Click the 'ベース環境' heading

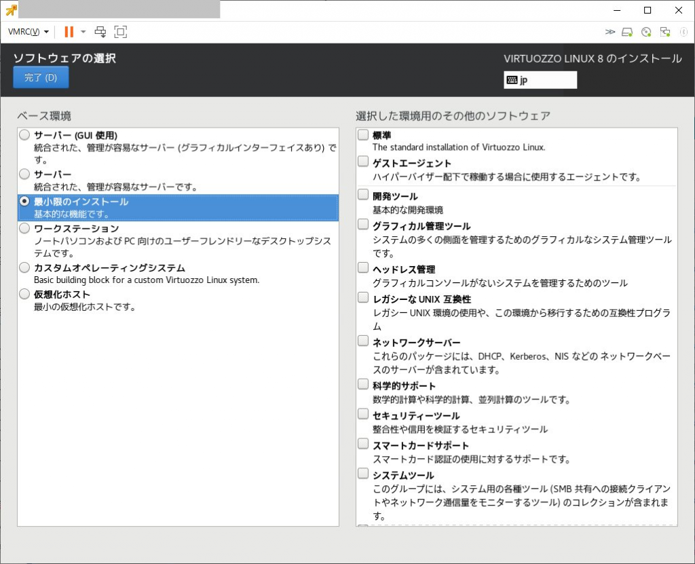[x=44, y=116]
